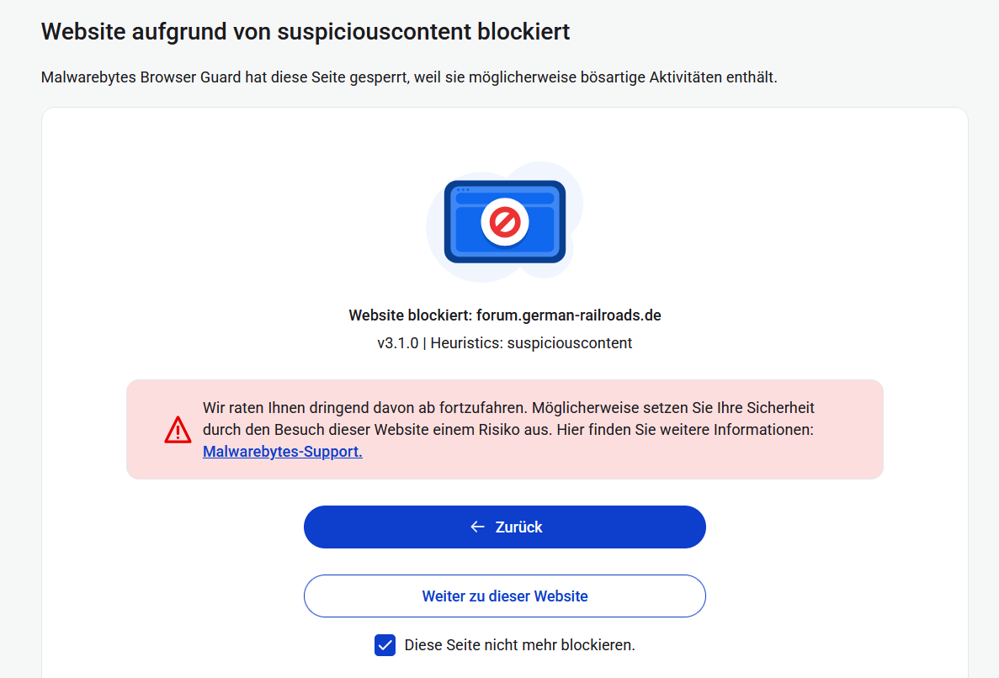Image resolution: width=999 pixels, height=678 pixels.
Task: Click the red prohibition sign icon
Action: click(505, 222)
